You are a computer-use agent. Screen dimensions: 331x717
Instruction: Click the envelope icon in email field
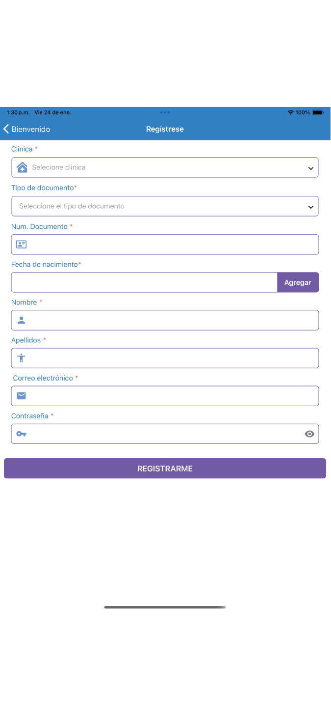pos(21,396)
